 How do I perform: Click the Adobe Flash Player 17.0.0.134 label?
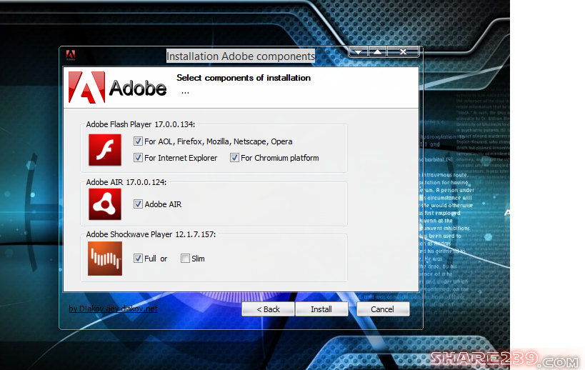(140, 124)
